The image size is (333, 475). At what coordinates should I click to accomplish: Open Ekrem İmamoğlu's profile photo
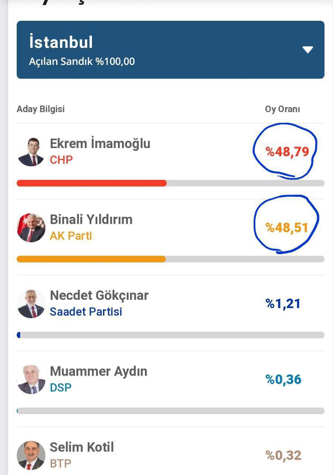(31, 152)
